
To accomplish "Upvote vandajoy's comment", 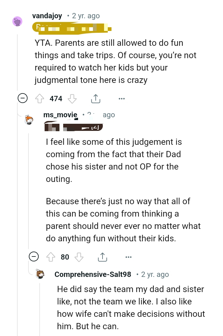I will (40, 98).
